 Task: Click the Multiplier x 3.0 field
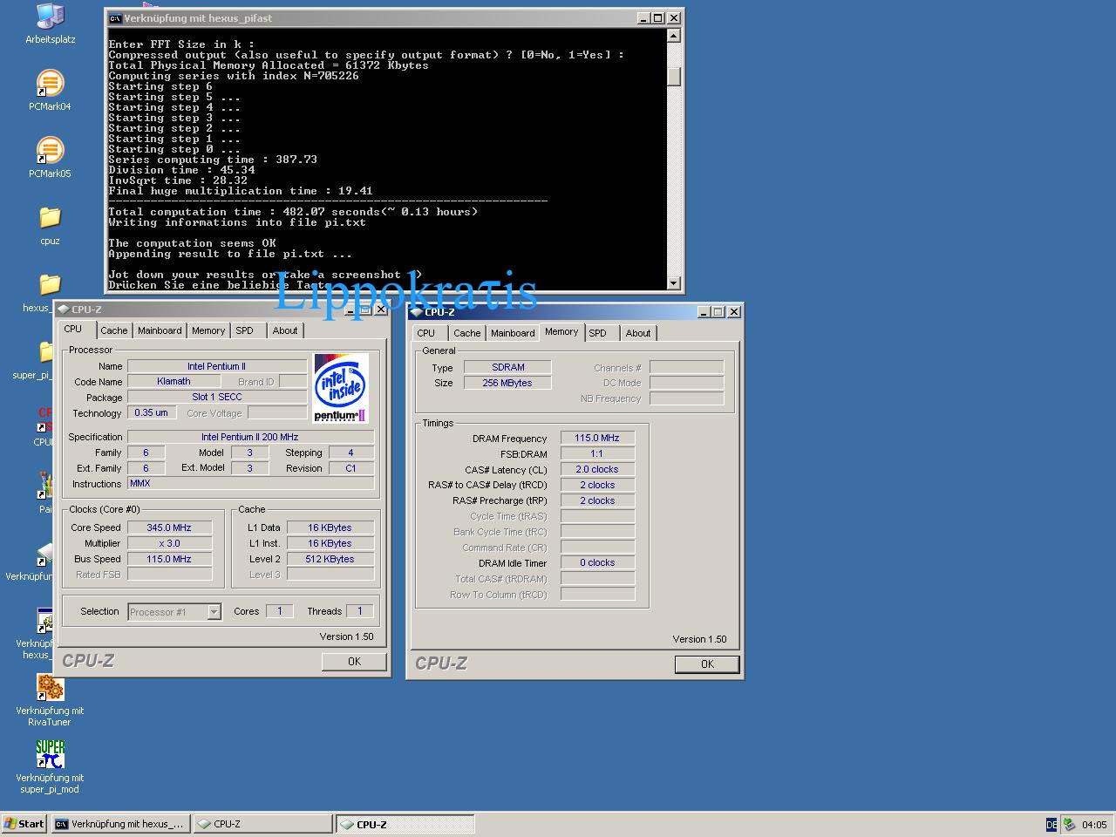tap(169, 543)
